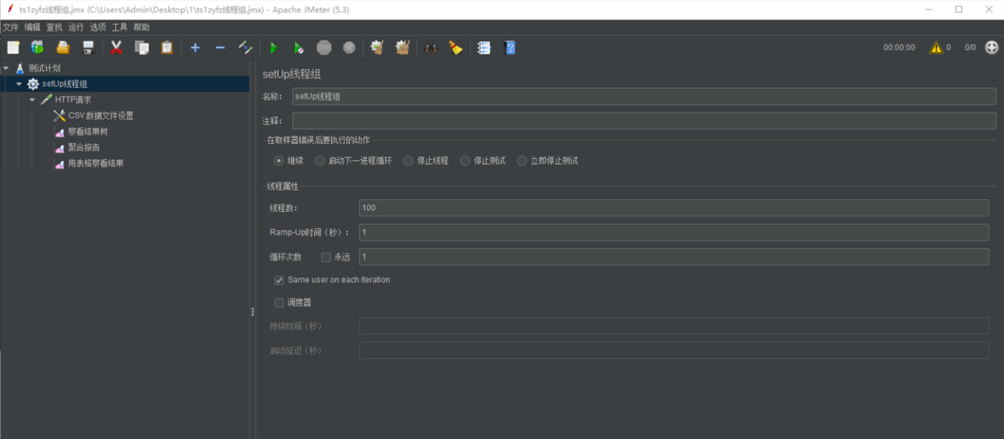
Task: Click the yellow warning triangle log icon
Action: [x=936, y=48]
